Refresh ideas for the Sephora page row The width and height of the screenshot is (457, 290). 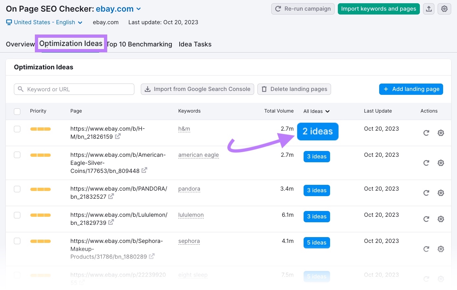pyautogui.click(x=426, y=249)
